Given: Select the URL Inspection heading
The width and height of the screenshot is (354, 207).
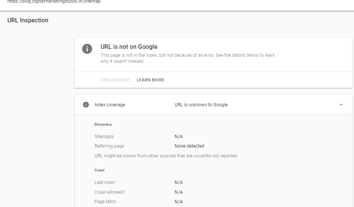Looking at the screenshot, I should tap(28, 20).
